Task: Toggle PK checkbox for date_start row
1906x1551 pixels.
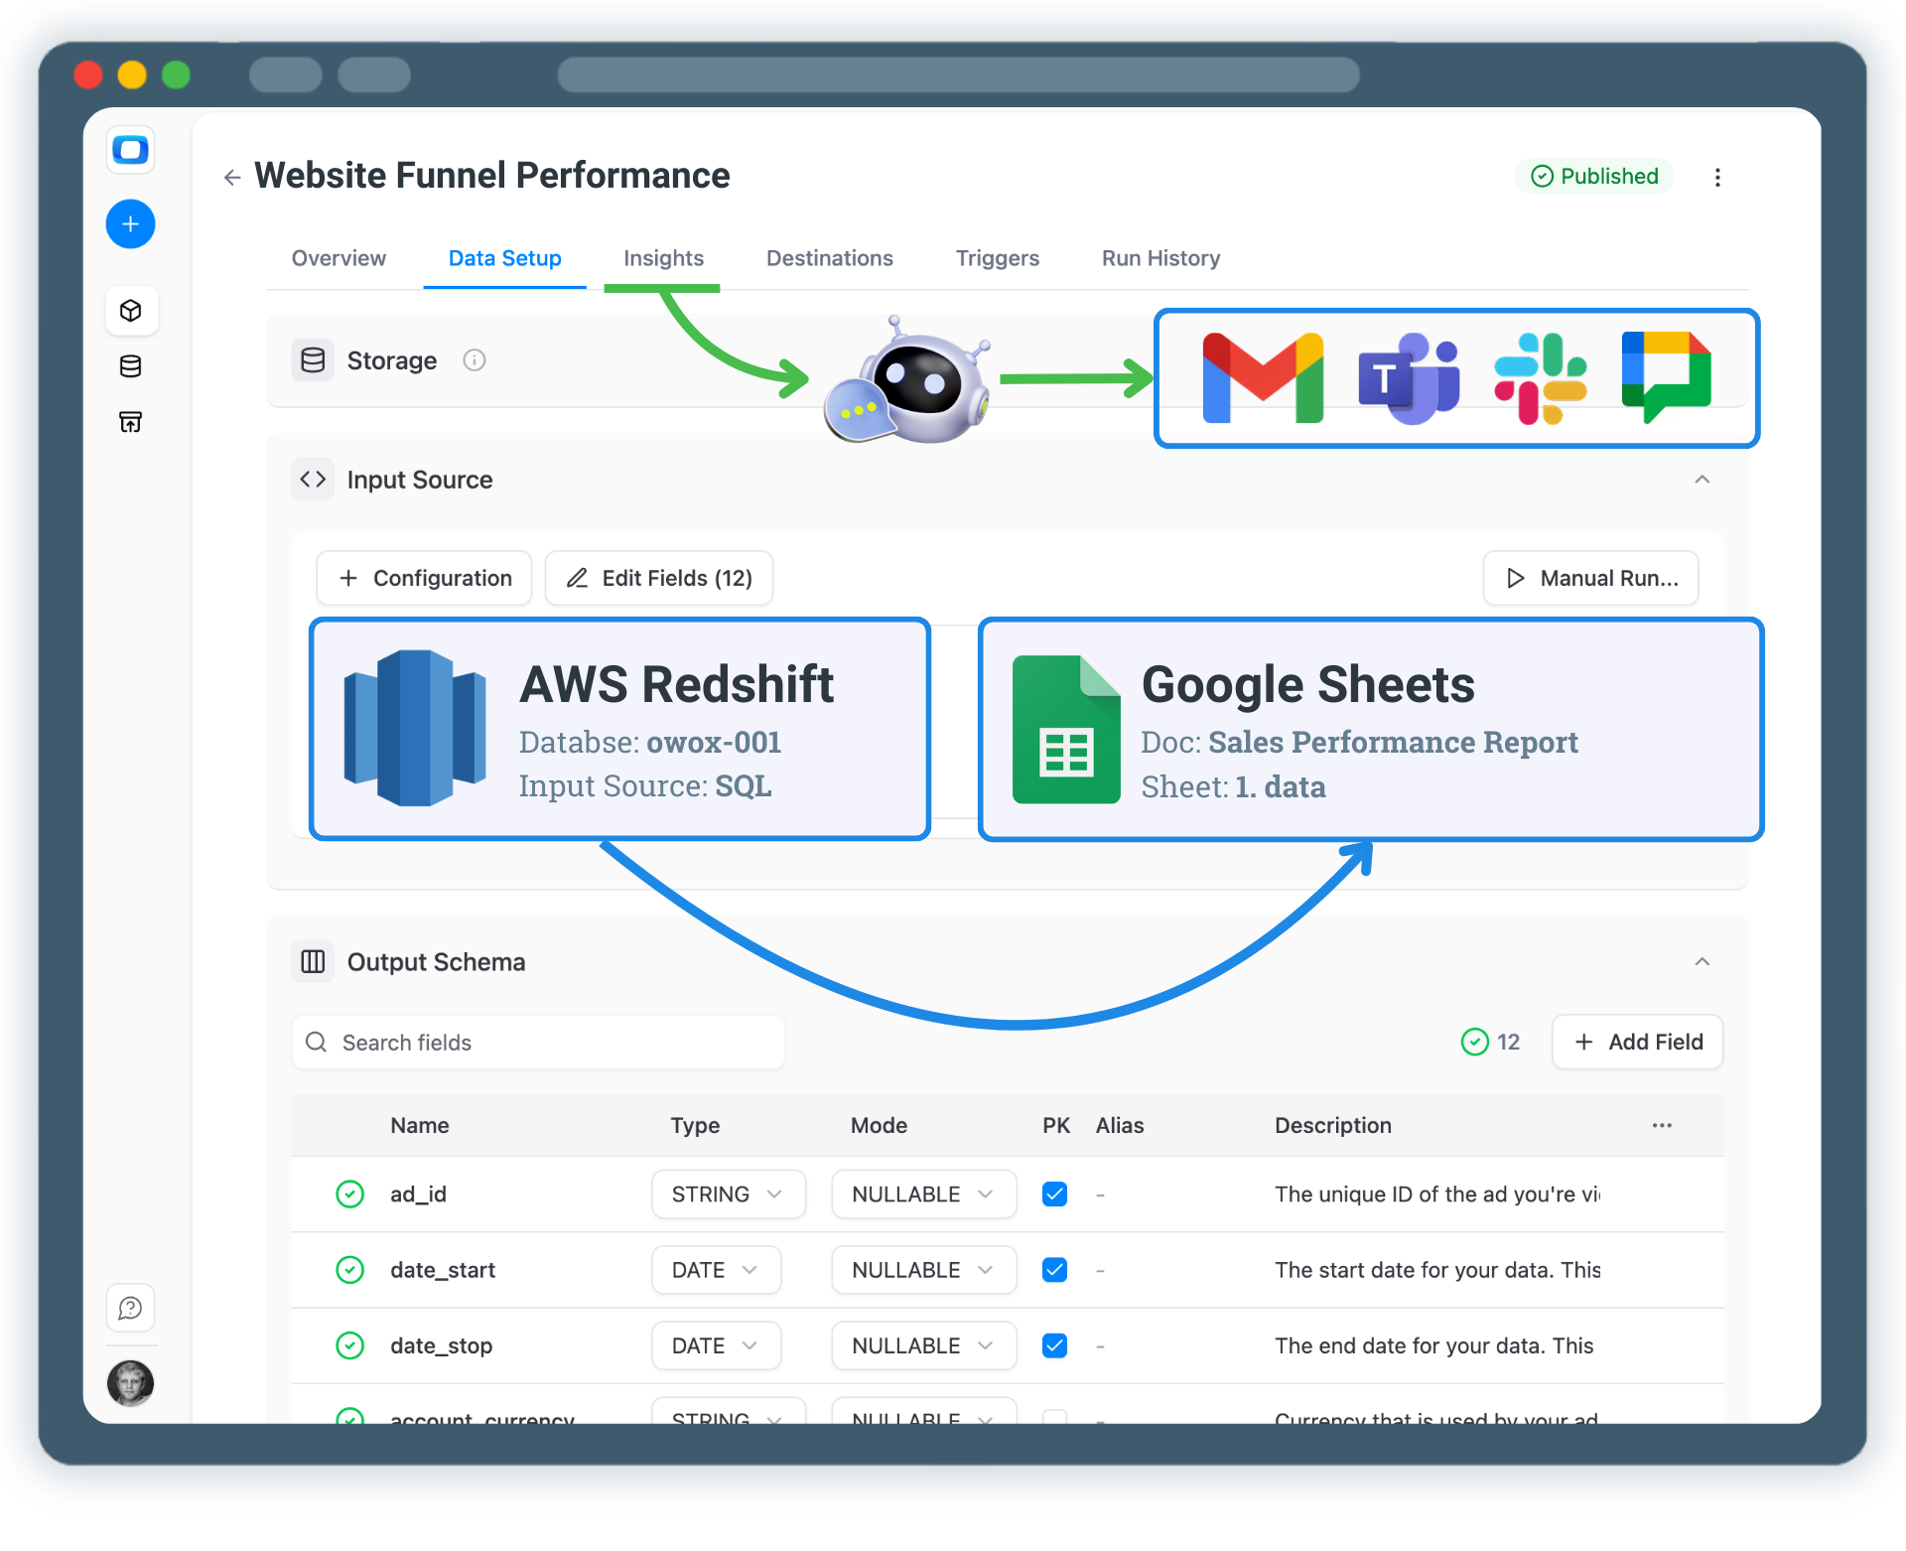Action: pos(1054,1270)
